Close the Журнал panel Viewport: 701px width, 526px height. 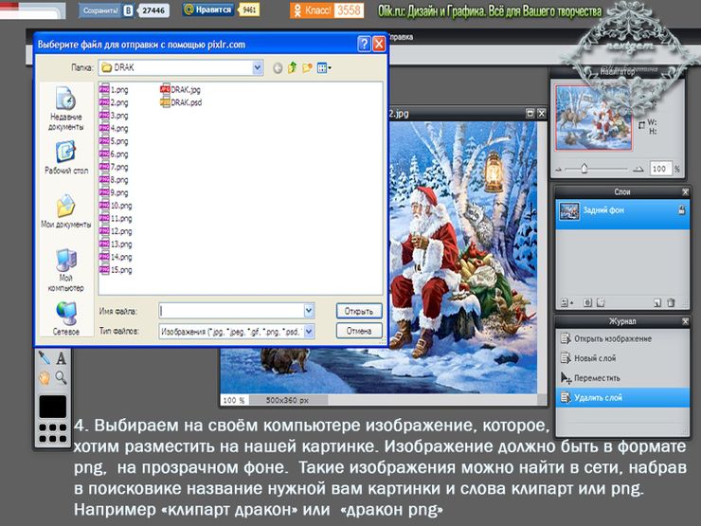[x=685, y=321]
